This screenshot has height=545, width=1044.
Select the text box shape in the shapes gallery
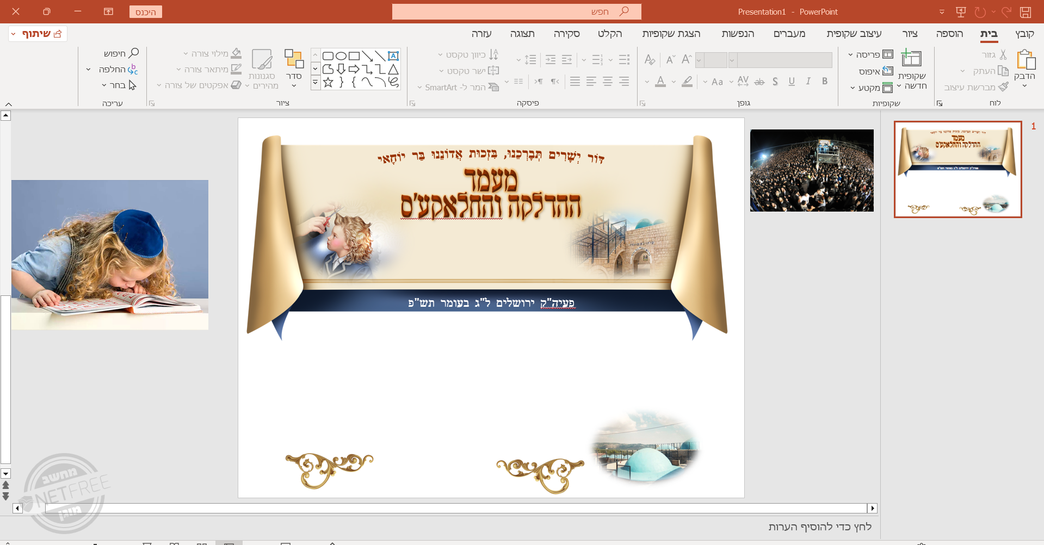pos(393,55)
